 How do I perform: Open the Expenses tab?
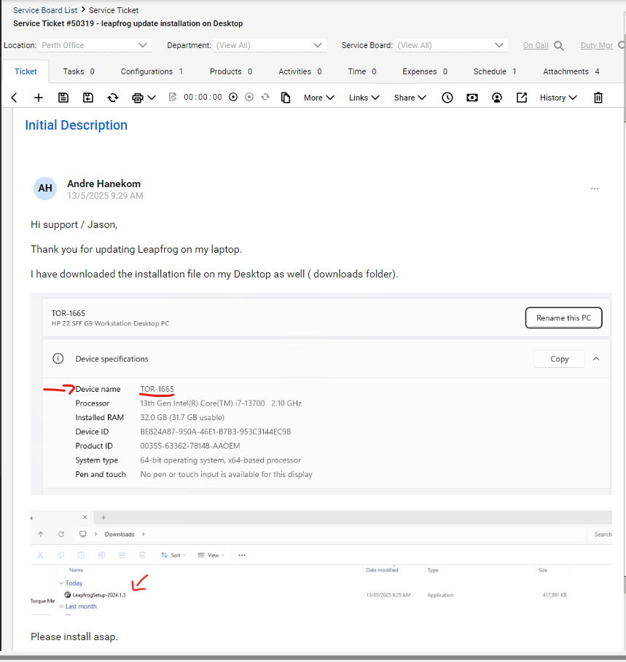[425, 72]
